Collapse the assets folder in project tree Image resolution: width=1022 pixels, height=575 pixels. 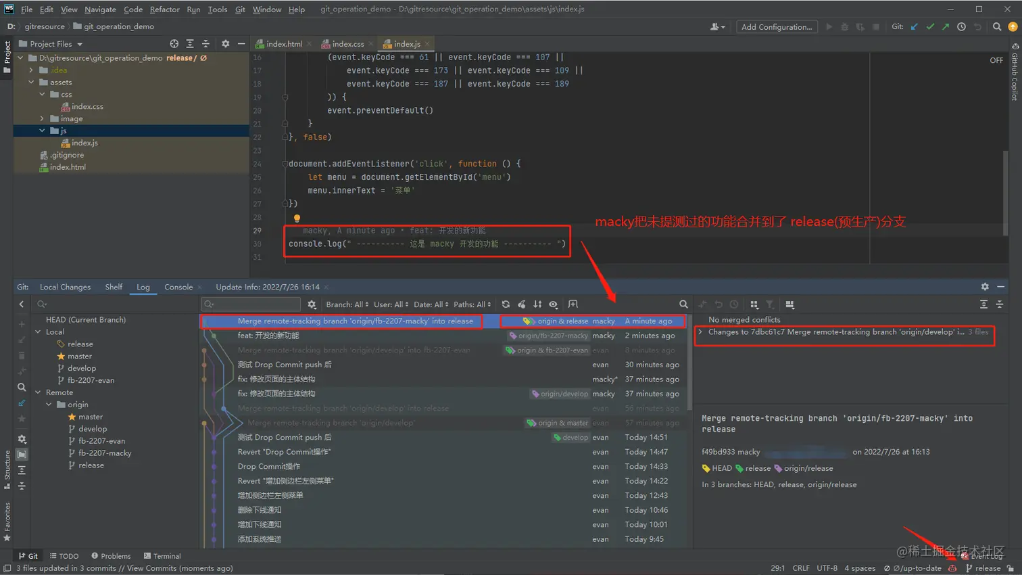[x=31, y=83]
